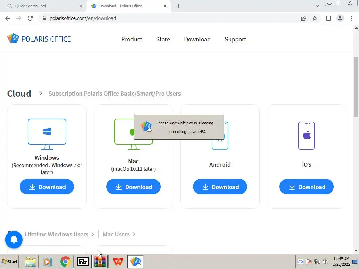
Task: Click the '(macOS 10.11 later)' text
Action: (133, 169)
